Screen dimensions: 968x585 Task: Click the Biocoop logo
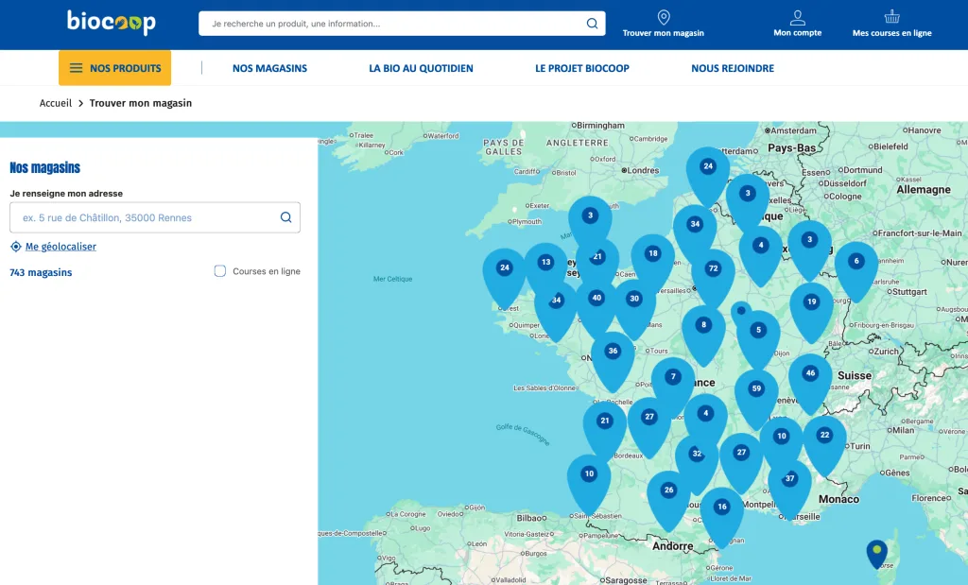(111, 23)
